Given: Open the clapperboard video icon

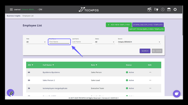Looking at the screenshot, I should (149, 10).
